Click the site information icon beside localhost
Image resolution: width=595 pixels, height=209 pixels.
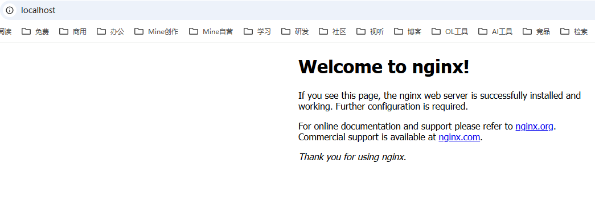[x=10, y=10]
